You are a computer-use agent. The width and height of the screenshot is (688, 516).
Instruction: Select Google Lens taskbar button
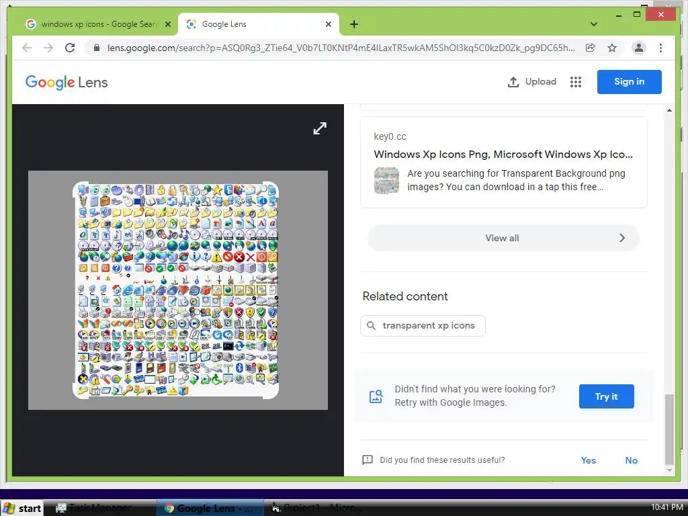210,508
